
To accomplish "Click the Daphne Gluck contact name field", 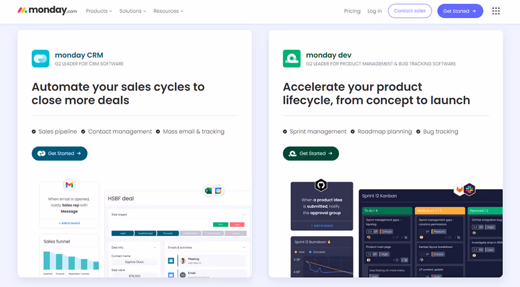I will [134, 262].
